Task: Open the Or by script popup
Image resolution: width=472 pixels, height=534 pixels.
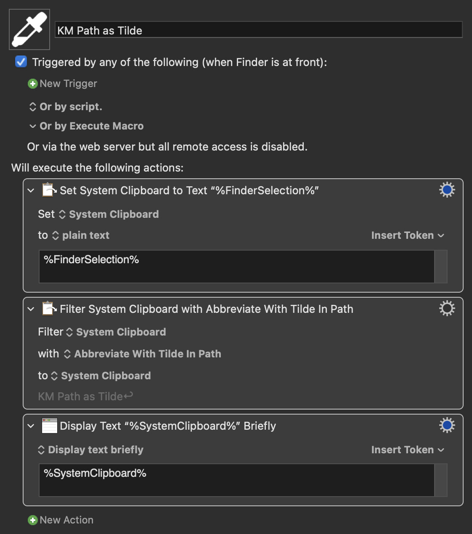Action: coord(65,107)
